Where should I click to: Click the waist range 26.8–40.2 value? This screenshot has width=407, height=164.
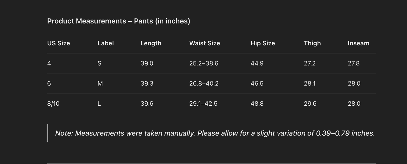pos(204,84)
